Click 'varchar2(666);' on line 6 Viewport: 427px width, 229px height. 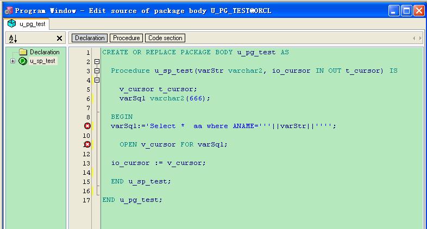pyautogui.click(x=180, y=98)
